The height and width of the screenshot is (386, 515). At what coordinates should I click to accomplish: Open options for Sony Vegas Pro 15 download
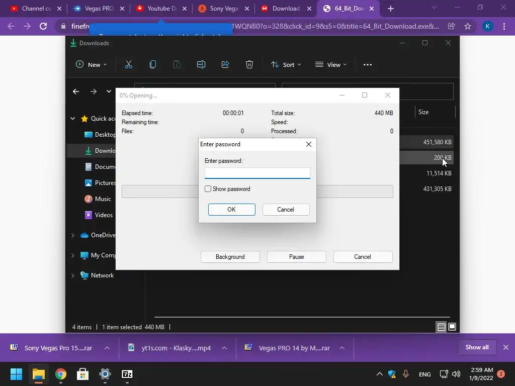(x=107, y=348)
